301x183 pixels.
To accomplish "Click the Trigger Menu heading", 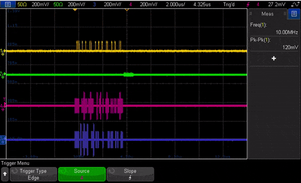I will [15, 163].
